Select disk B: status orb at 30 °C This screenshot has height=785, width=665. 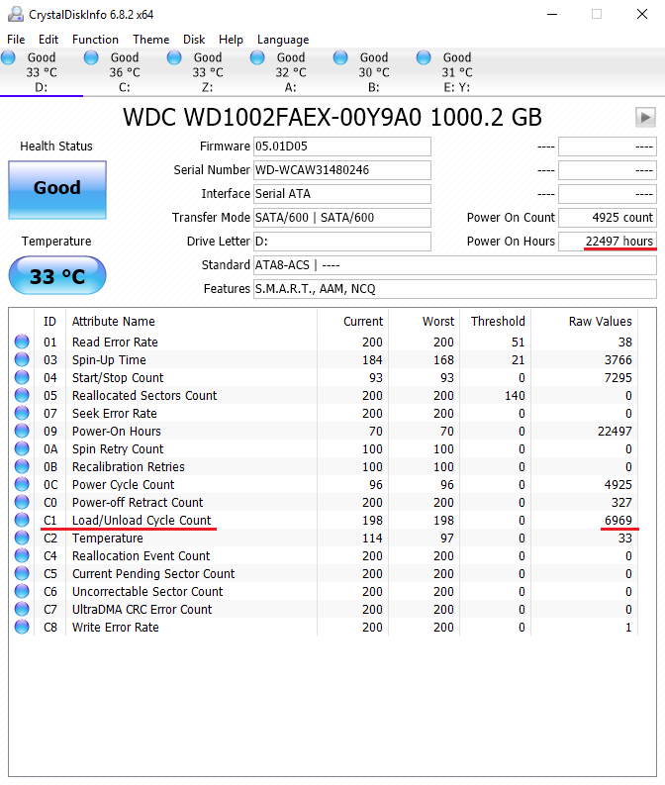click(340, 57)
